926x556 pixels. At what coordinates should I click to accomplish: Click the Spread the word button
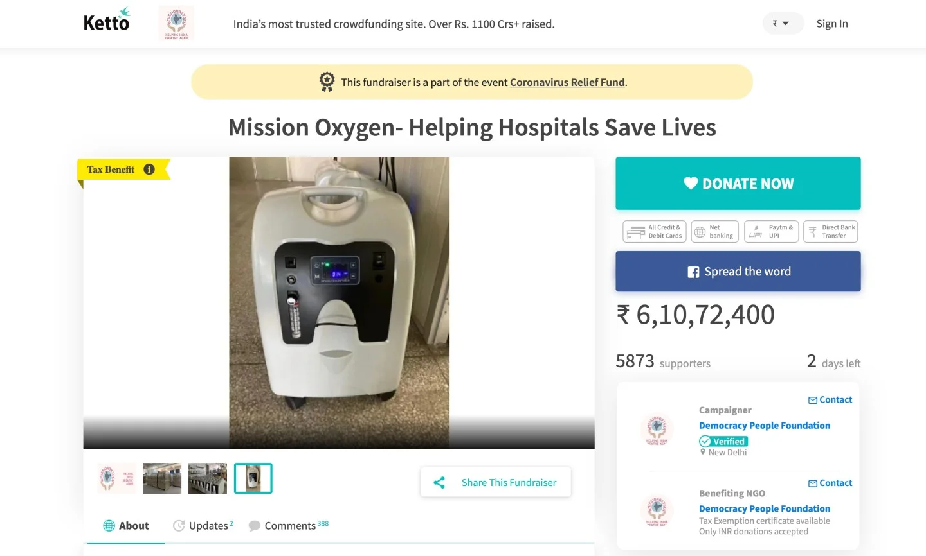pos(738,272)
